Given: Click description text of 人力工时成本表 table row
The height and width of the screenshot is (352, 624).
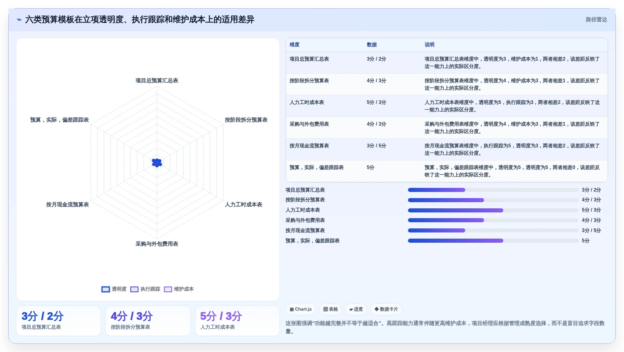Looking at the screenshot, I should tap(512, 106).
